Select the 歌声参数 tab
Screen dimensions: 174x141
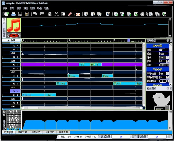[9, 132]
